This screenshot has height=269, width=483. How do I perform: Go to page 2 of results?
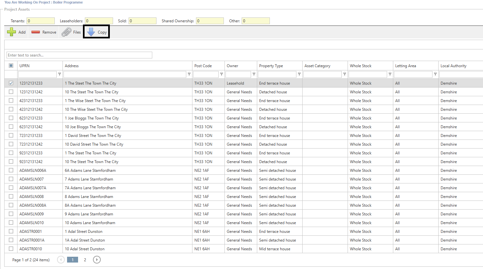click(x=85, y=260)
